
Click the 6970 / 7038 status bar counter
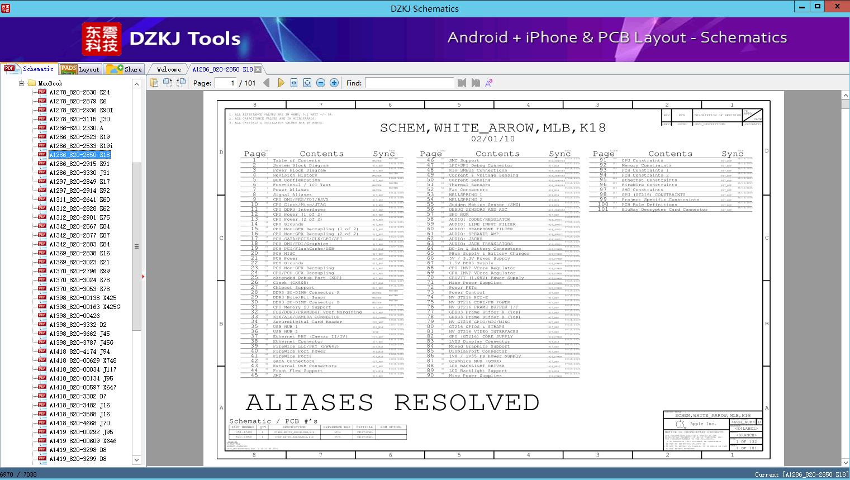[19, 474]
